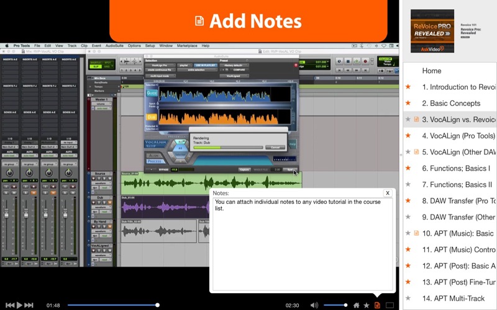
Task: Open the VocALign Pro plugin selector dropdown
Action: coord(160,65)
